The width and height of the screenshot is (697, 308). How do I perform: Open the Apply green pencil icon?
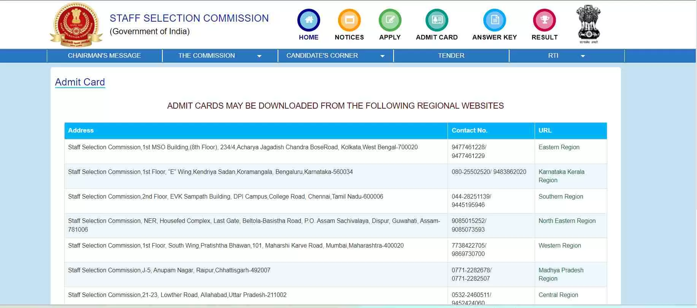click(390, 20)
